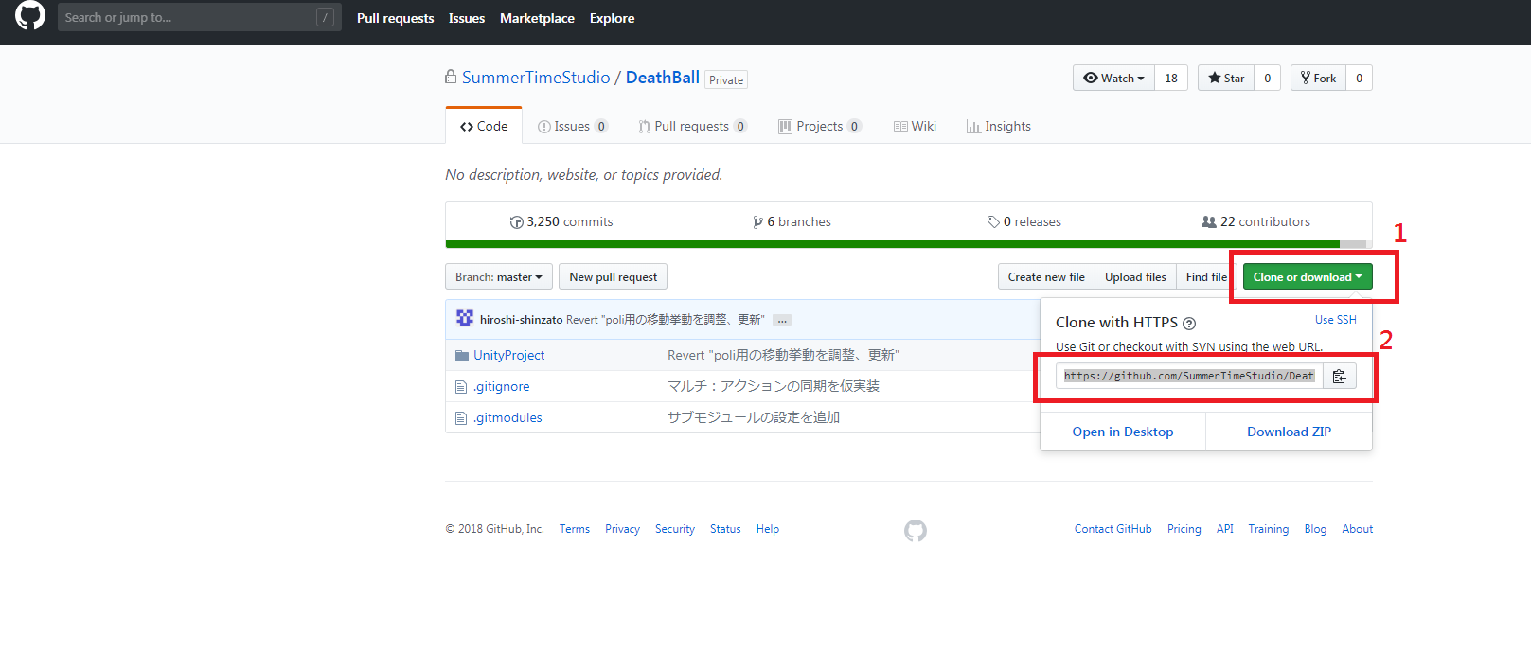1531x652 pixels.
Task: Switch to the repository Pull requests tab
Action: click(x=692, y=126)
